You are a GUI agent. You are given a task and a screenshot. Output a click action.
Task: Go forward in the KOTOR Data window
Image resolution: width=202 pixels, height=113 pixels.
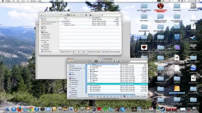pyautogui.click(x=72, y=62)
